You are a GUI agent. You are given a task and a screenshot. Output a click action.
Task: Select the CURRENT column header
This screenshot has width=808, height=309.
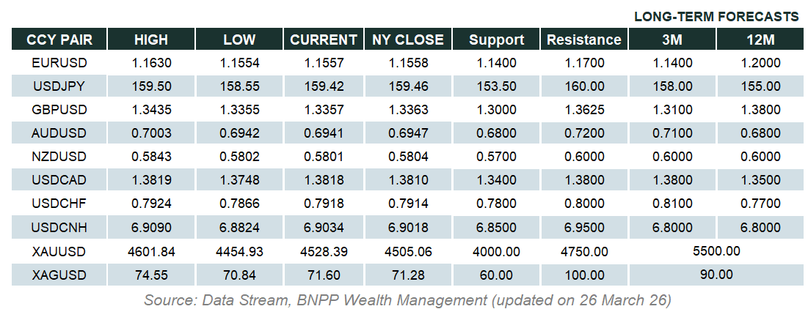pyautogui.click(x=324, y=40)
